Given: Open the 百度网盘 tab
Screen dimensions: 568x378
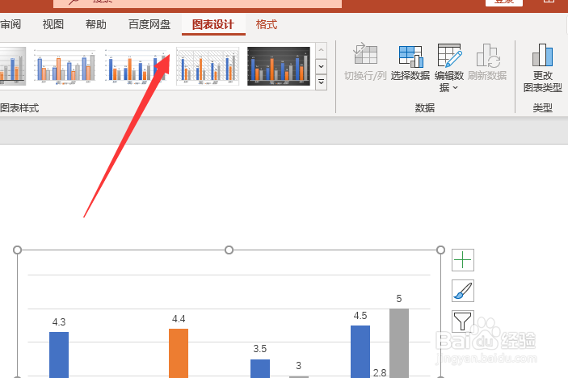Looking at the screenshot, I should point(149,24).
